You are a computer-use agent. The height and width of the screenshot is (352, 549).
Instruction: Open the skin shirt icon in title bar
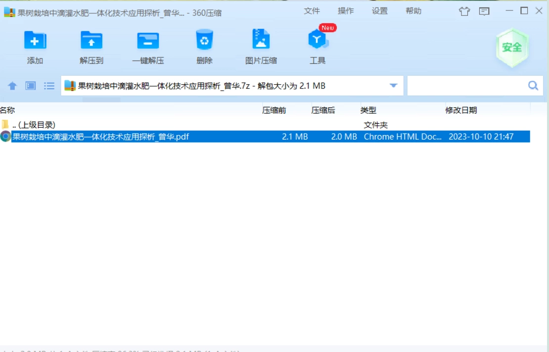(464, 11)
